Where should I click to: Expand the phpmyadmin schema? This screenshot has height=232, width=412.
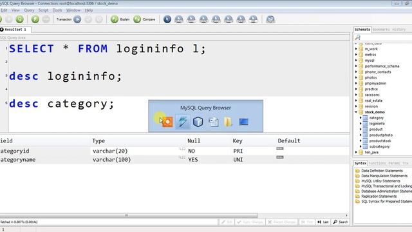[x=356, y=83]
